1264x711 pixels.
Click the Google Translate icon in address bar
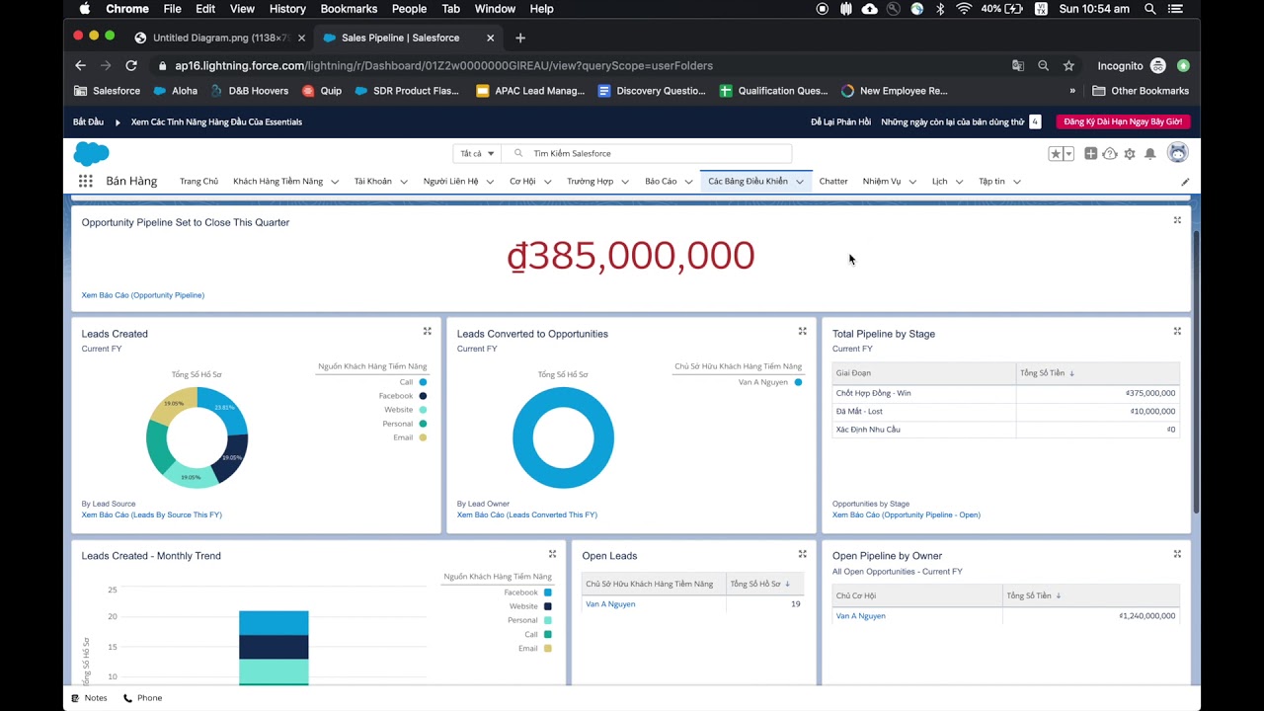click(x=1018, y=65)
